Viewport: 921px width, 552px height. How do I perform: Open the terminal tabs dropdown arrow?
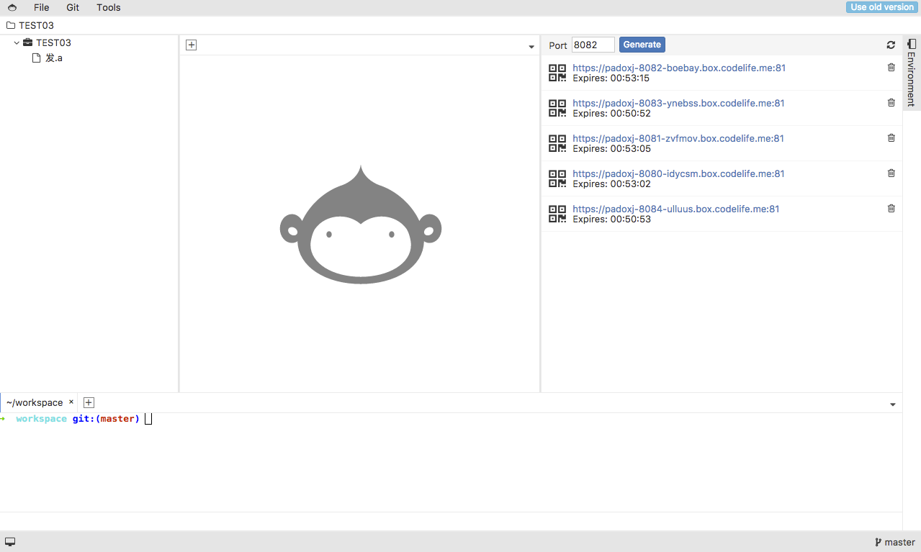tap(893, 404)
